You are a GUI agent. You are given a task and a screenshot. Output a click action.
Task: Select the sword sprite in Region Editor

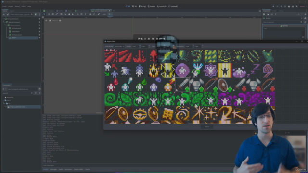pos(182,85)
